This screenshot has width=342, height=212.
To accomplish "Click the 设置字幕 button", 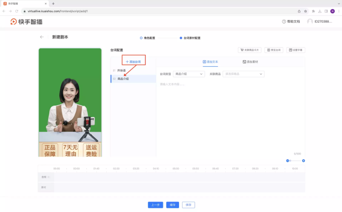I will (x=296, y=50).
